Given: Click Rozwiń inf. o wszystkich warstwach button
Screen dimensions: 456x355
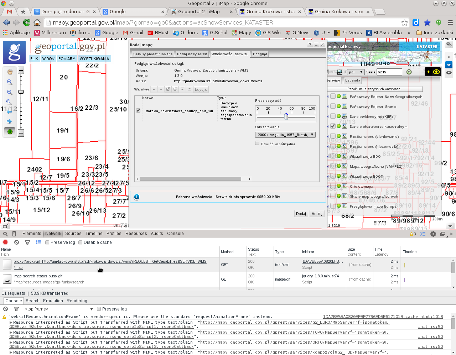Looking at the screenshot, I should tap(374, 89).
